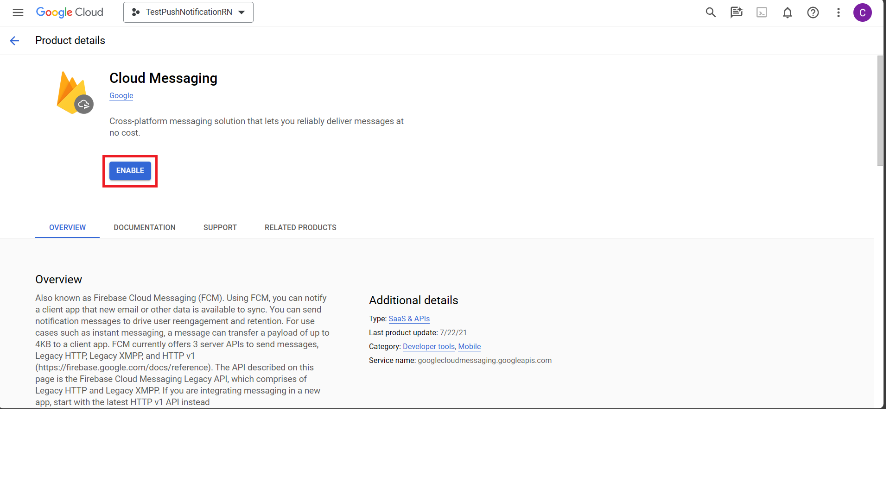Click the Cloud Messaging title heading
890x500 pixels.
tap(163, 78)
